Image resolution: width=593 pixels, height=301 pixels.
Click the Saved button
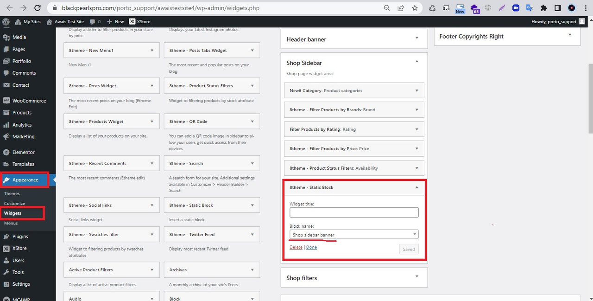click(409, 249)
